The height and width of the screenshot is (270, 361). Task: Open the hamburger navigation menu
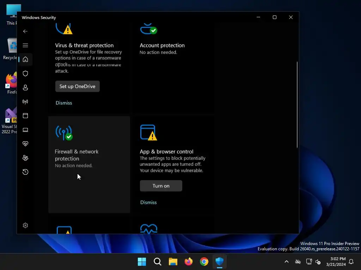click(25, 45)
